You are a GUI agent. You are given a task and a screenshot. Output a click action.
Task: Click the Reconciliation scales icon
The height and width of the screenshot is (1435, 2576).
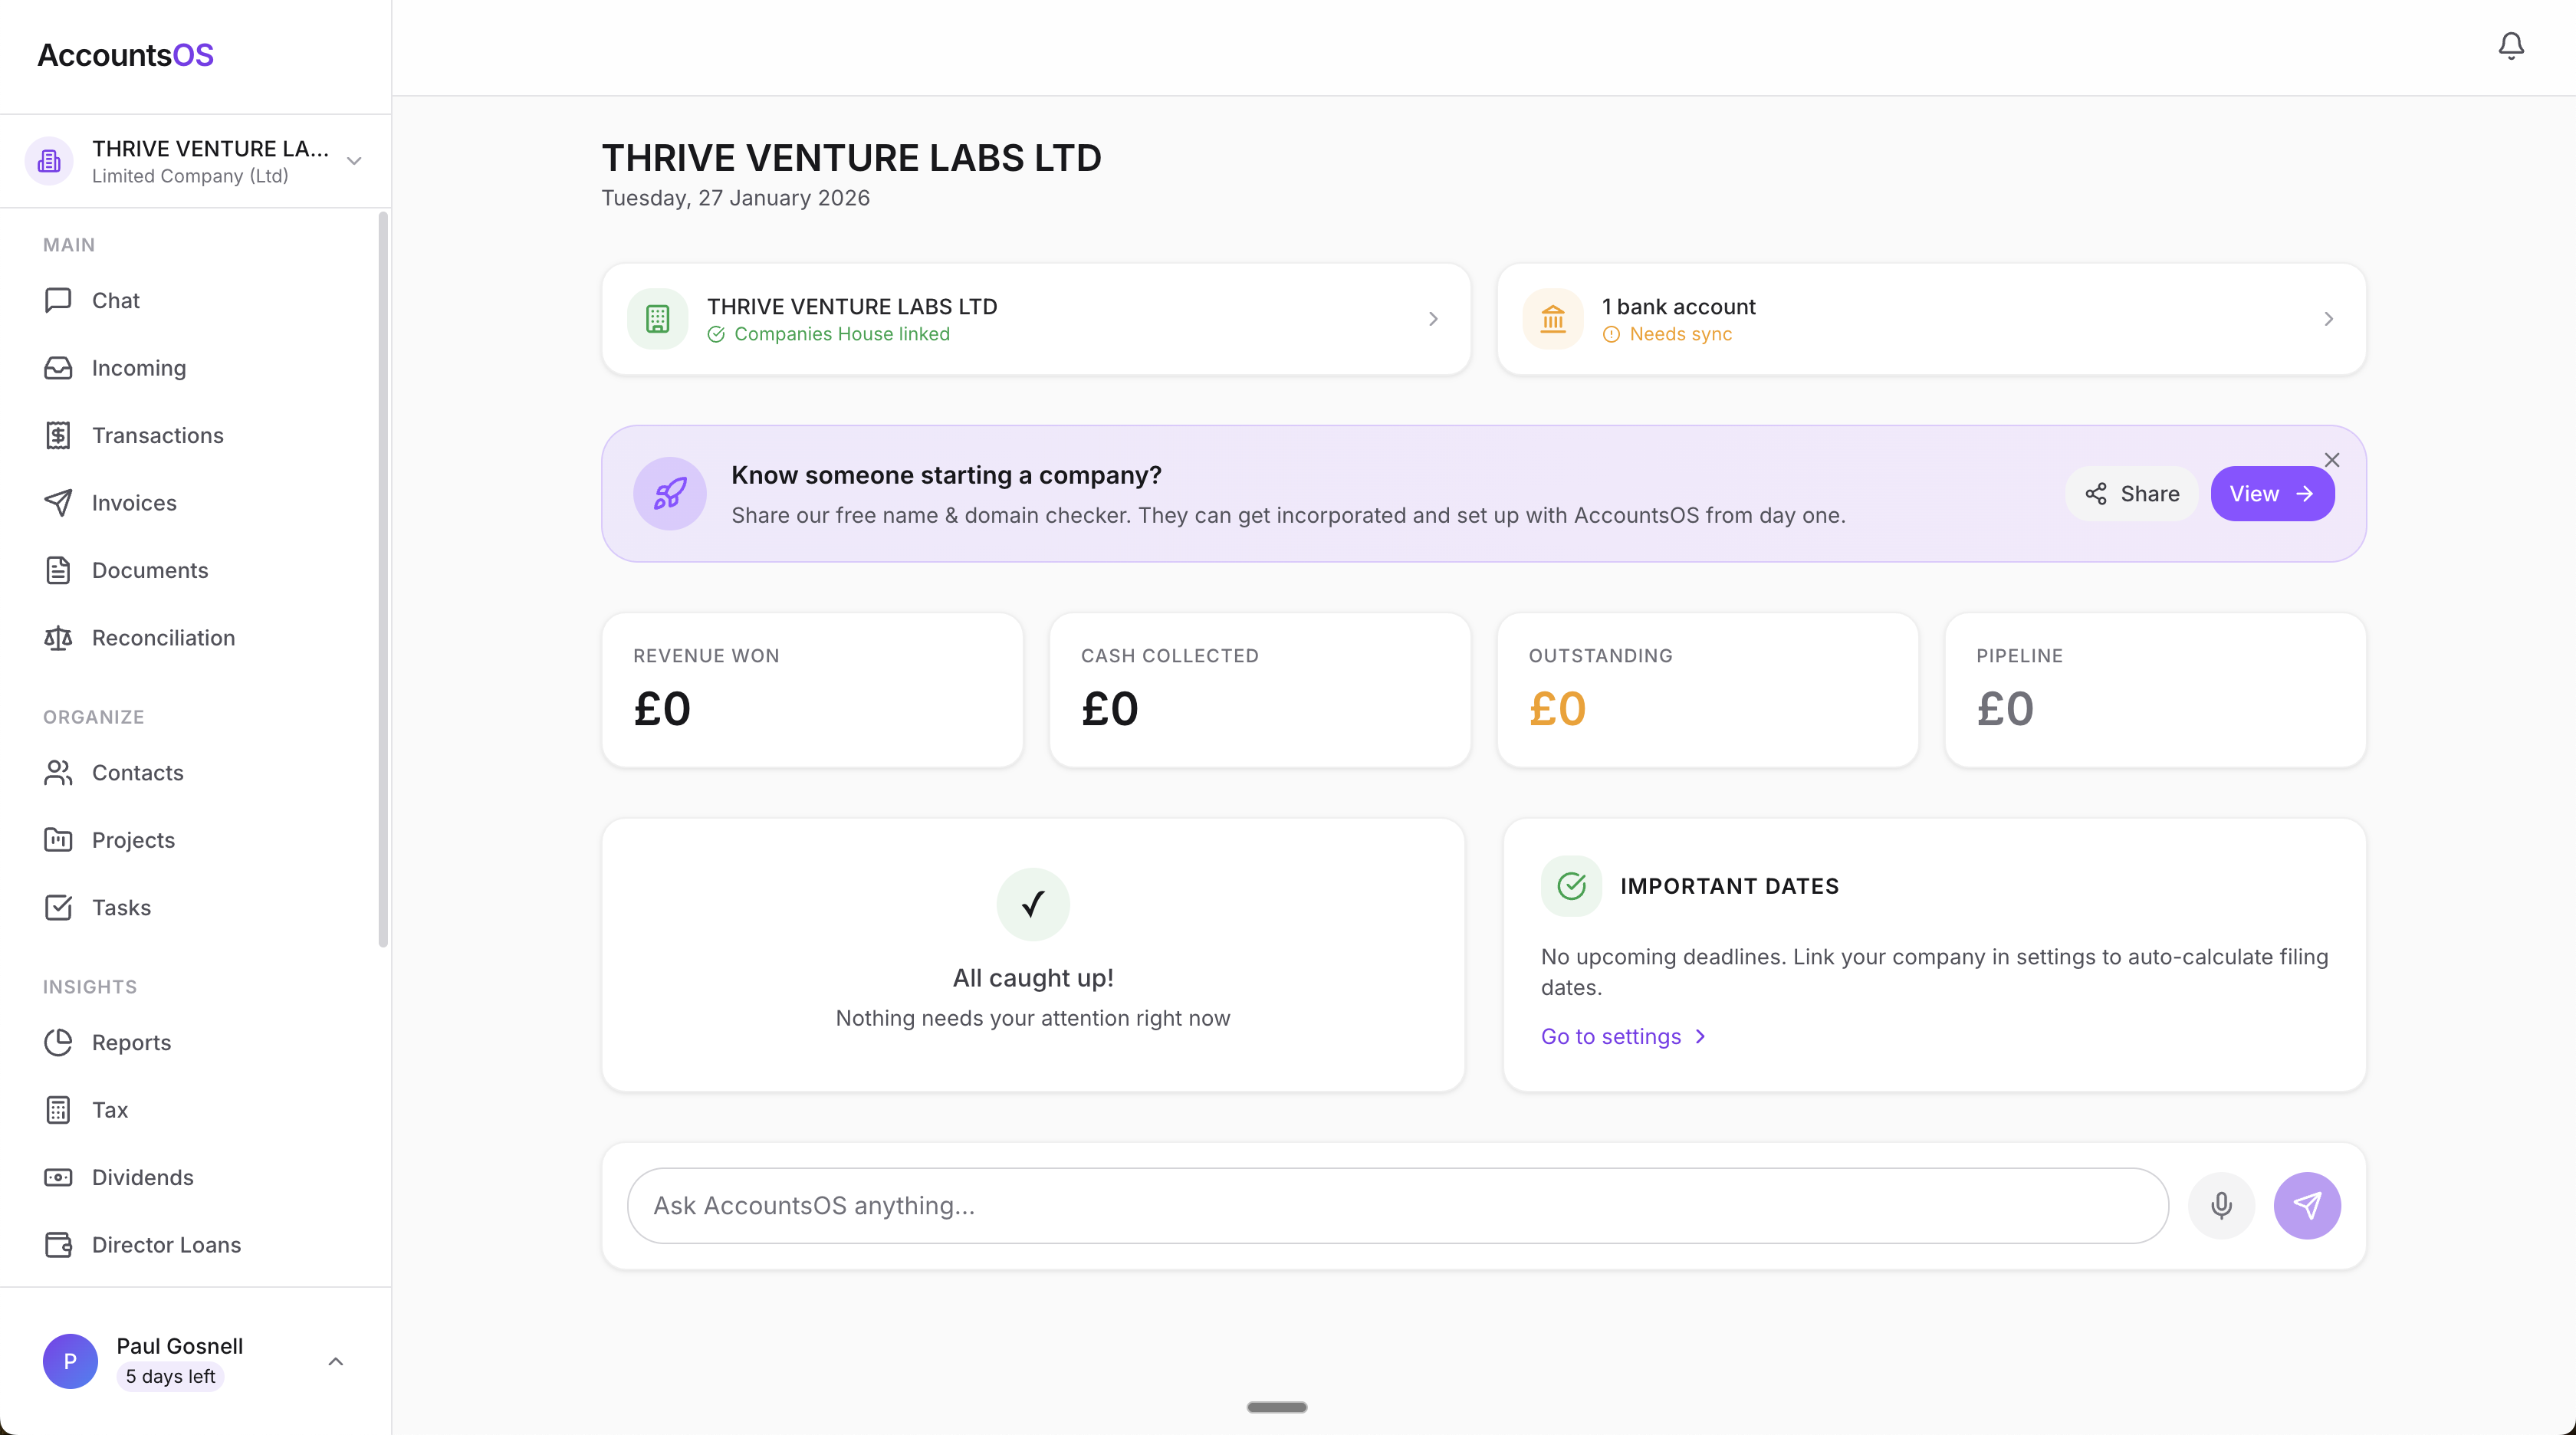(x=58, y=638)
